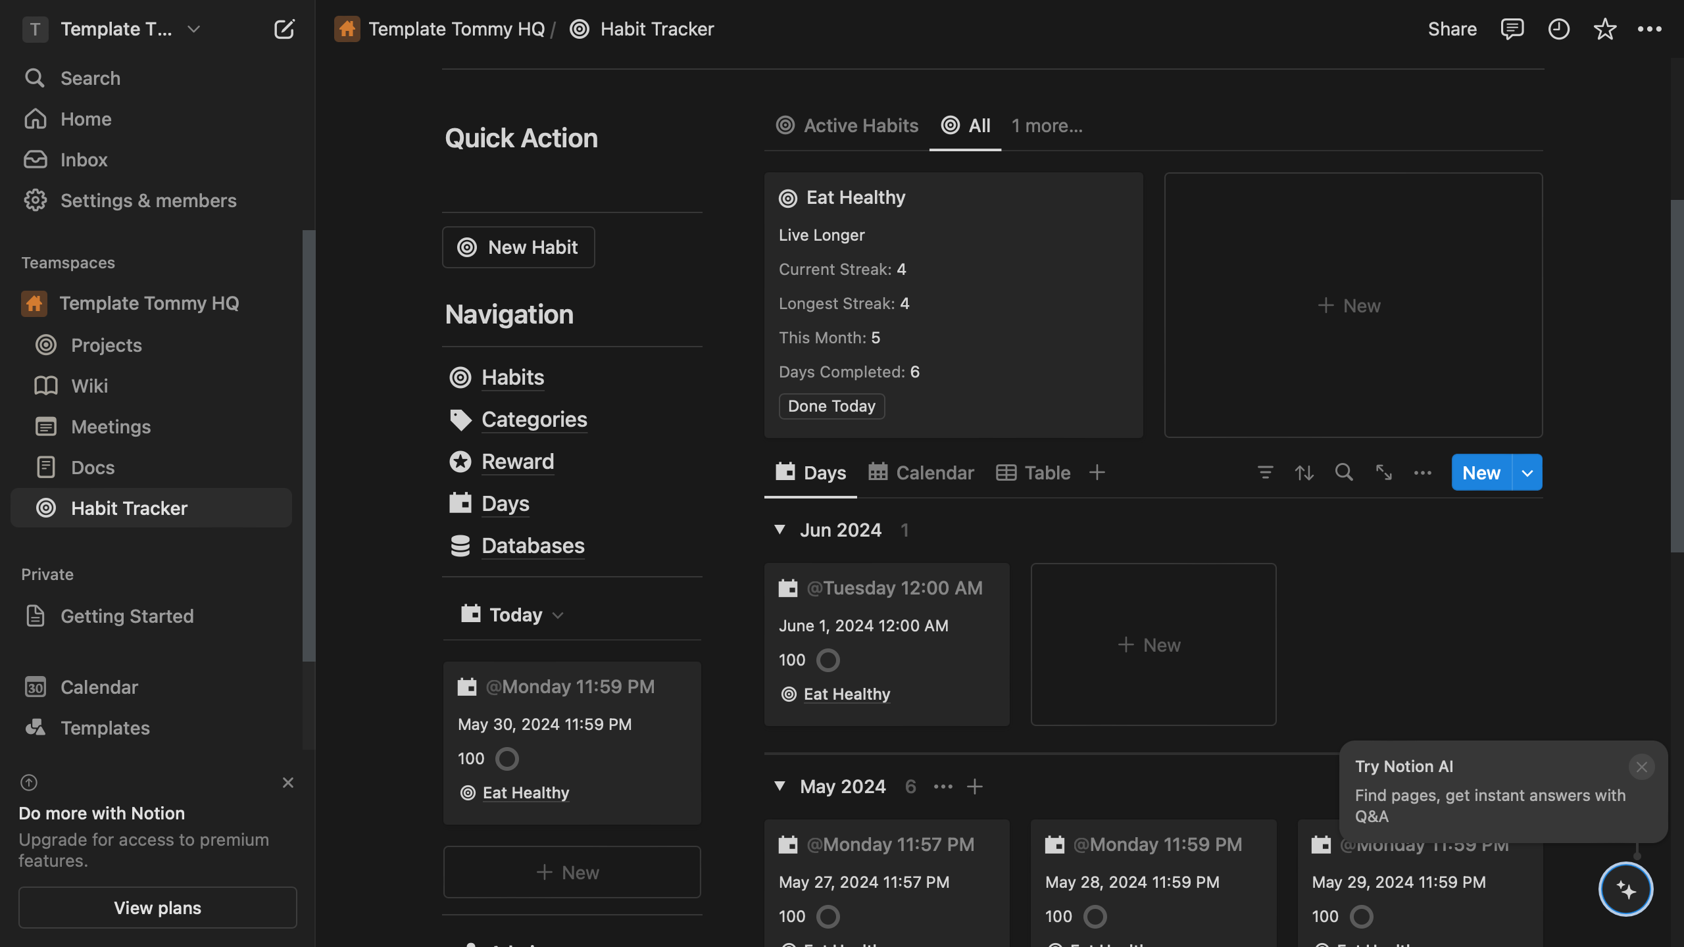The image size is (1684, 947).
Task: Click the page vertical scrollbar
Action: pyautogui.click(x=1677, y=376)
